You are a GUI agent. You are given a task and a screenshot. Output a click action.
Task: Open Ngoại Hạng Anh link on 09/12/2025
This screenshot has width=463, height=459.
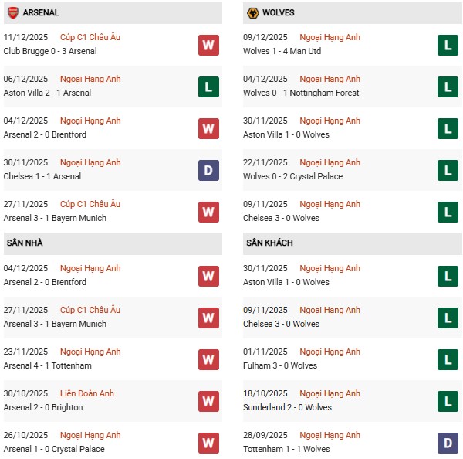(x=330, y=37)
